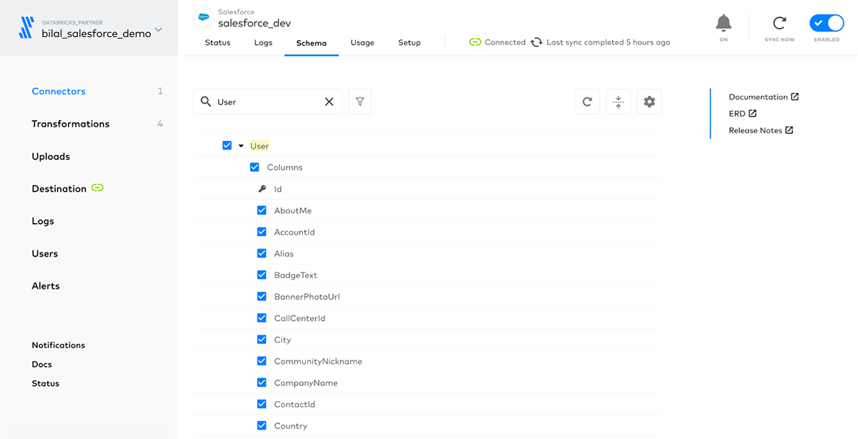858x439 pixels.
Task: Click the Fivetran logo icon
Action: coord(26,27)
